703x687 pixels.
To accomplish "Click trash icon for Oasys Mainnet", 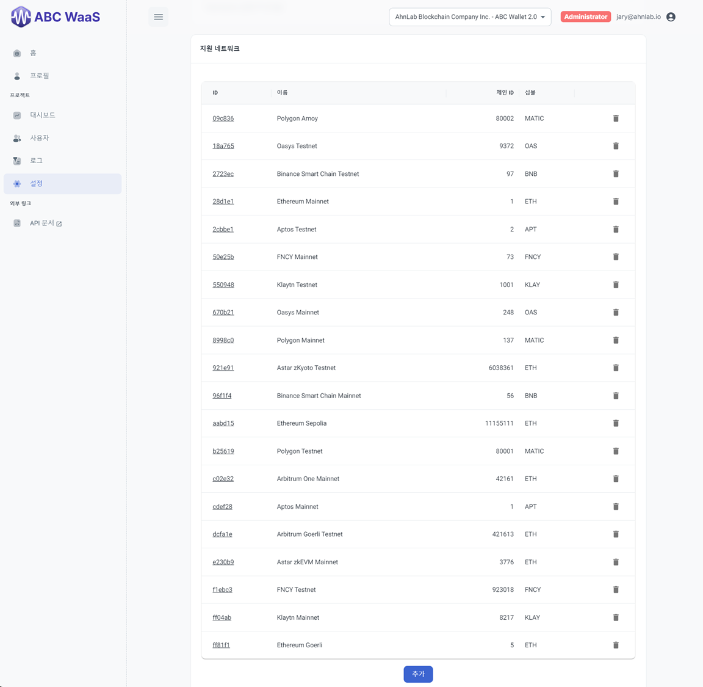I will [x=616, y=312].
